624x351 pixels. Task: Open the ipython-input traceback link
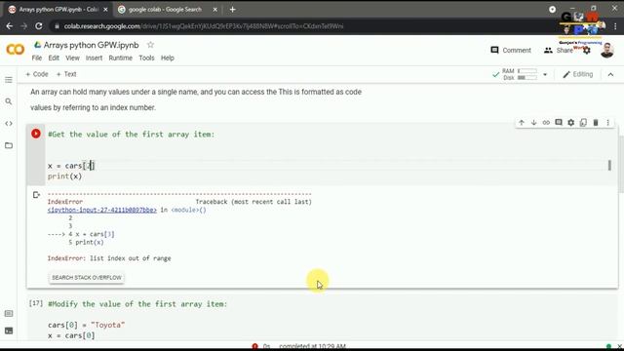101,211
